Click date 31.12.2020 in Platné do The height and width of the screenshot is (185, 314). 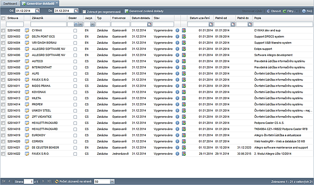click(x=244, y=147)
